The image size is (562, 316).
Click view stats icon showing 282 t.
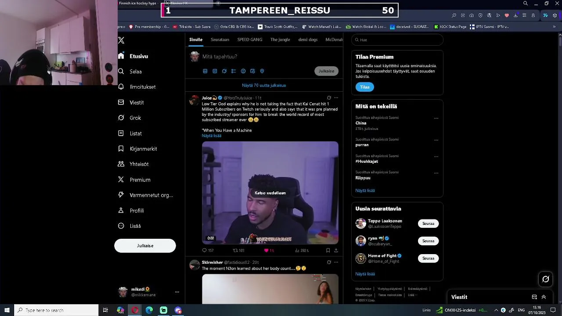coord(297,250)
